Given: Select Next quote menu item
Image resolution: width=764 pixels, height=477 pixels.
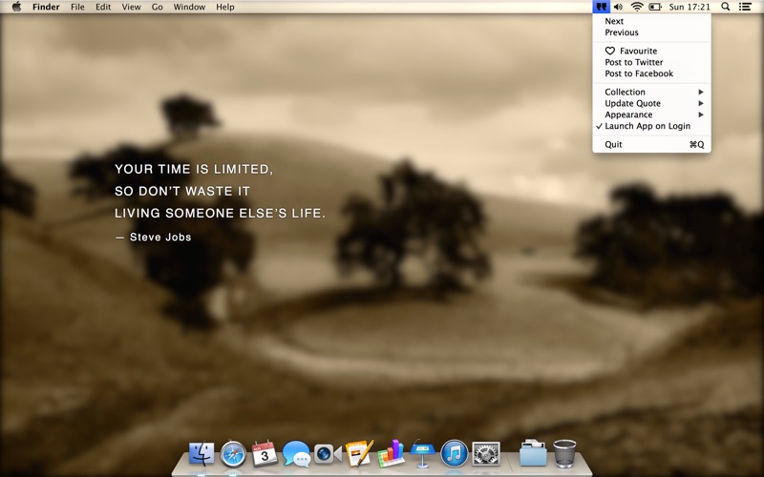Looking at the screenshot, I should tap(651, 21).
